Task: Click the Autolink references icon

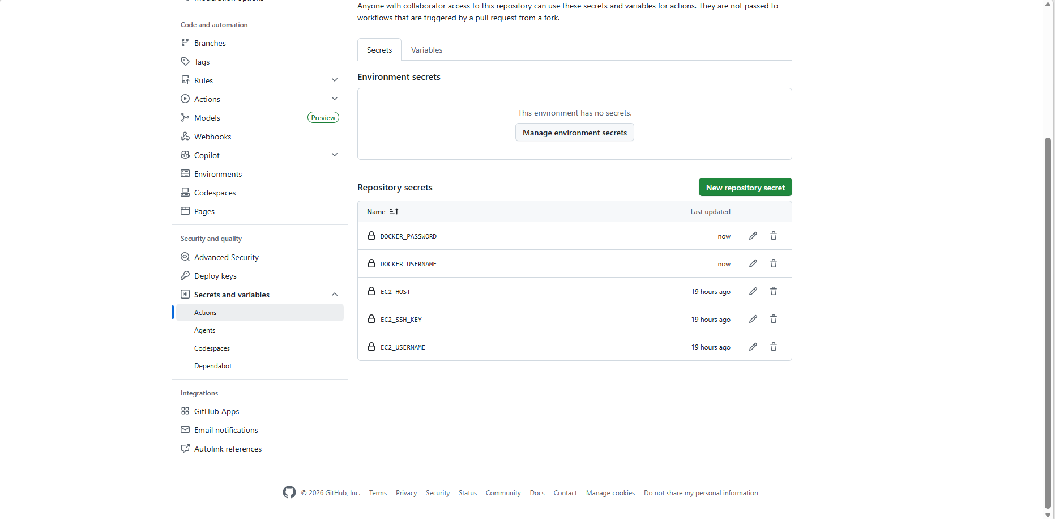Action: [185, 448]
